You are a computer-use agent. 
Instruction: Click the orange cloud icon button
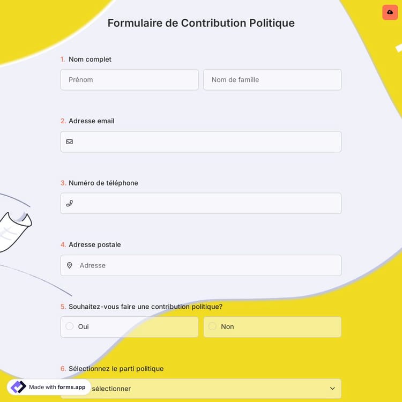coord(390,12)
